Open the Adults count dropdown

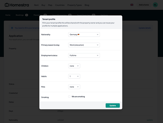tap(74, 76)
